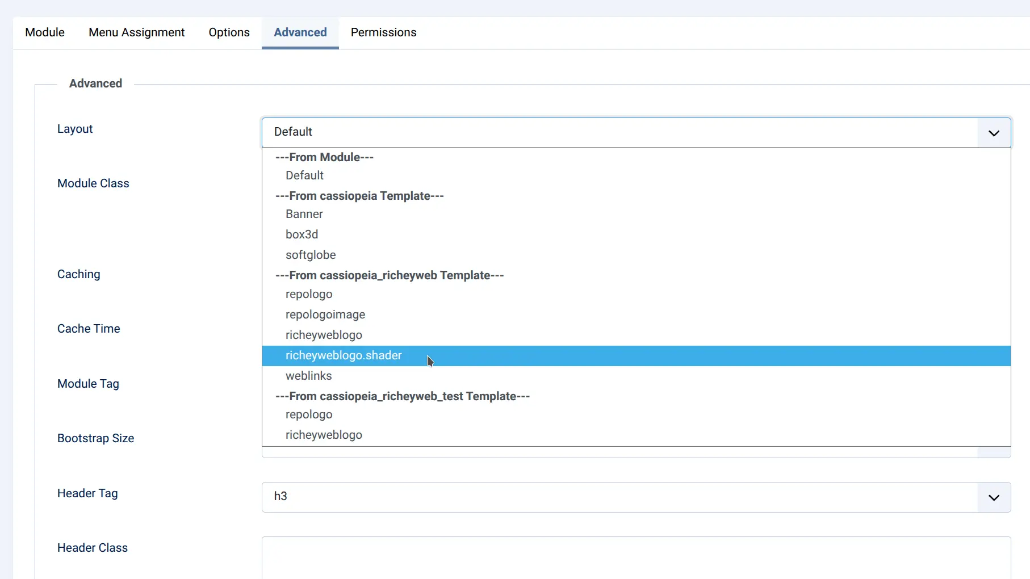Choose the weblinks layout option
Viewport: 1030px width, 579px height.
pyautogui.click(x=308, y=376)
